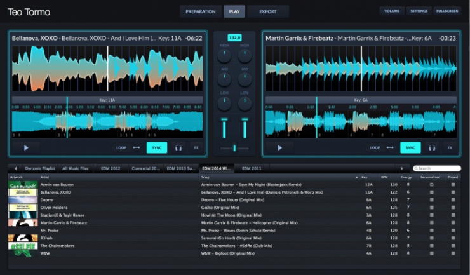Click the right deck loop length arrows icon

point(389,148)
